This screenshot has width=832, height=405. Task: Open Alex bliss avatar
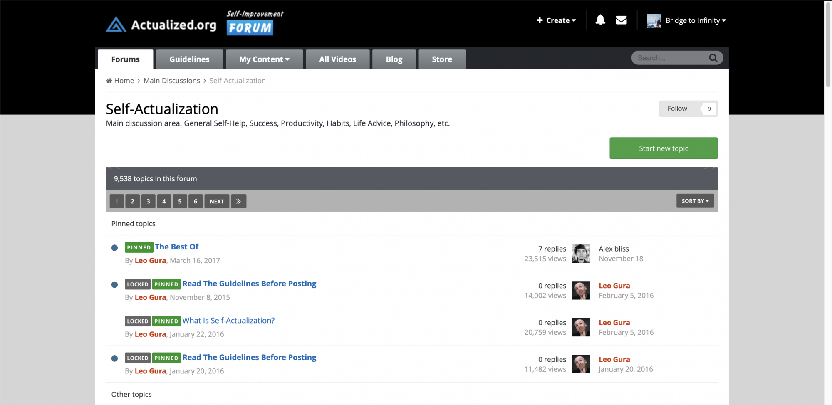[581, 254]
